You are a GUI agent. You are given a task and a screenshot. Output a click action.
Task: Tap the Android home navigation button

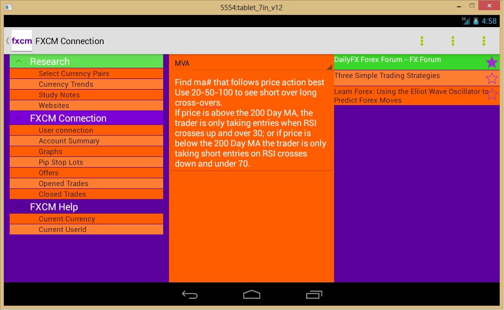point(252,294)
